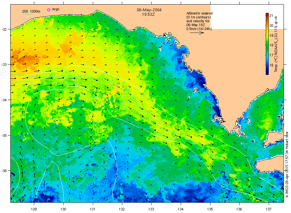Click the time '19:53Z' text
Viewport: 291px width, 213px height.
pyautogui.click(x=148, y=15)
